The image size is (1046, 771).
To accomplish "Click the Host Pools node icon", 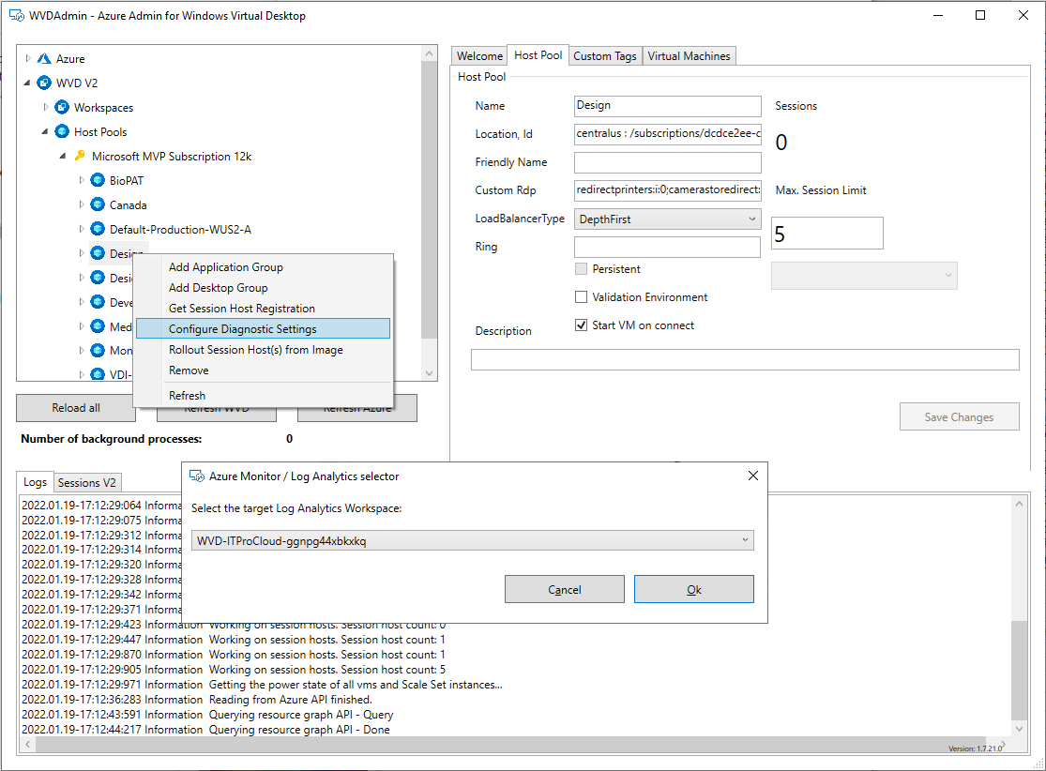I will [x=62, y=131].
